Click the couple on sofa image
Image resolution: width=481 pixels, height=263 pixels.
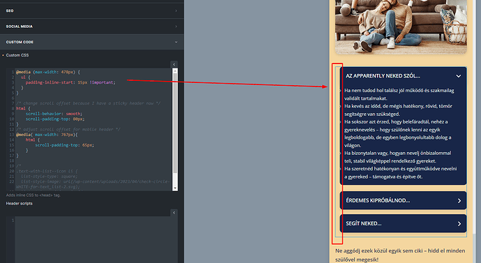[401, 27]
